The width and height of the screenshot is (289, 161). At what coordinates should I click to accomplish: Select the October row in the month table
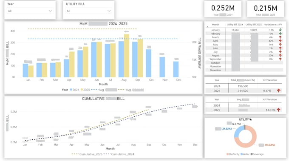pyautogui.click(x=244, y=63)
